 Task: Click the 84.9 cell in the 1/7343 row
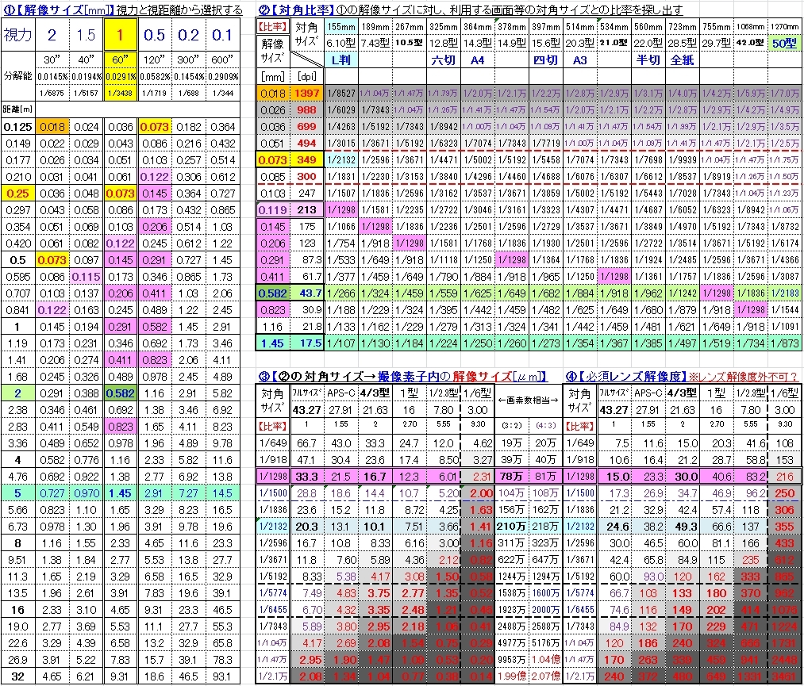pos(614,626)
